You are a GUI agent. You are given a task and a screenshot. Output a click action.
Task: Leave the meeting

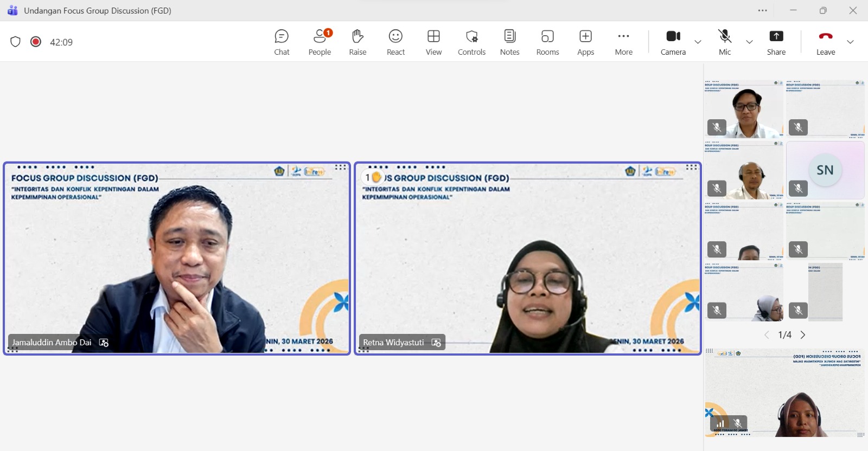point(825,42)
